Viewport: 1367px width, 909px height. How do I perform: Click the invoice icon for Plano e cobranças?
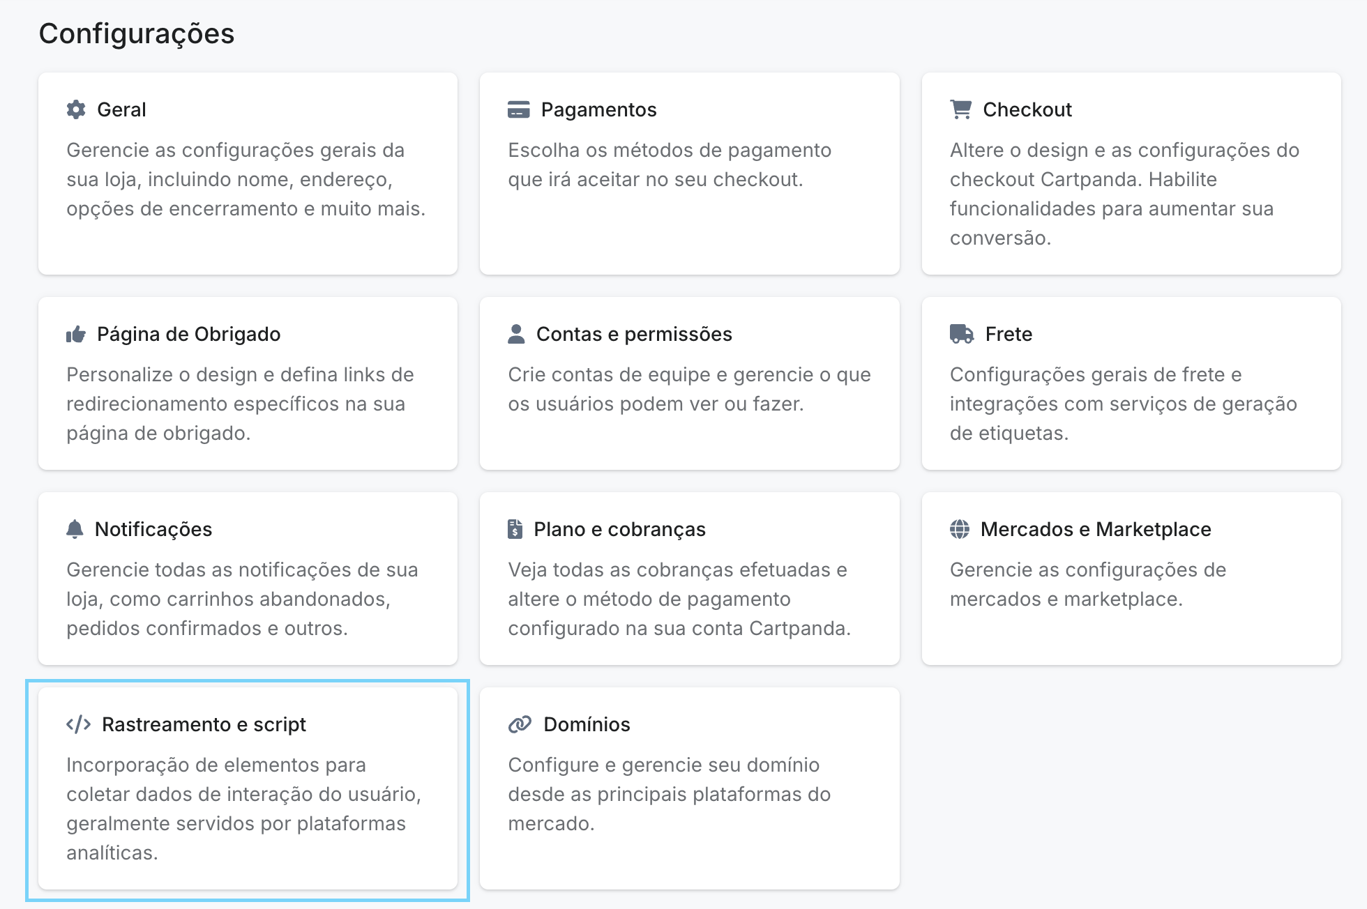(x=515, y=529)
